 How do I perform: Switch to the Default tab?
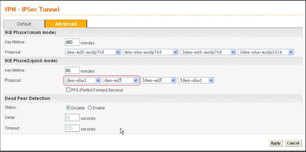click(24, 24)
